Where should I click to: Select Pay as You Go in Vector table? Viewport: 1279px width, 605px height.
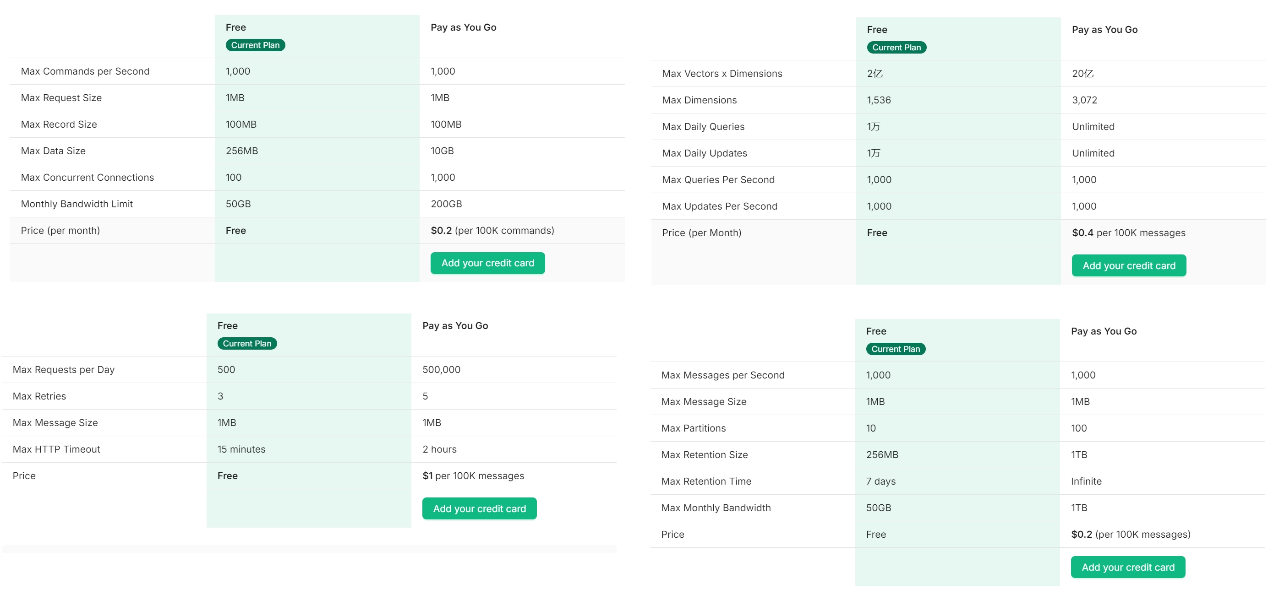pyautogui.click(x=1104, y=29)
